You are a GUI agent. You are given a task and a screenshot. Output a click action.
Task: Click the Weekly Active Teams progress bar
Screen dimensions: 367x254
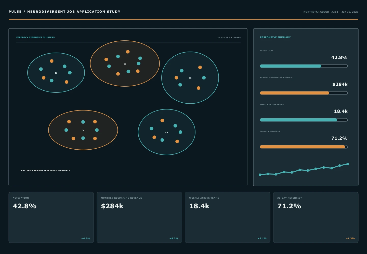tap(304, 120)
